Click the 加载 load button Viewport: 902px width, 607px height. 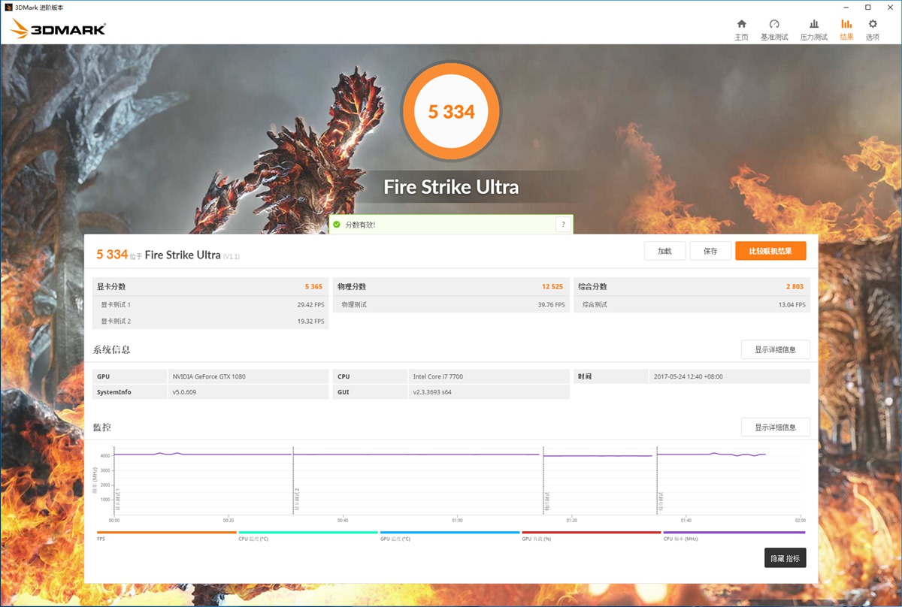[x=664, y=251]
